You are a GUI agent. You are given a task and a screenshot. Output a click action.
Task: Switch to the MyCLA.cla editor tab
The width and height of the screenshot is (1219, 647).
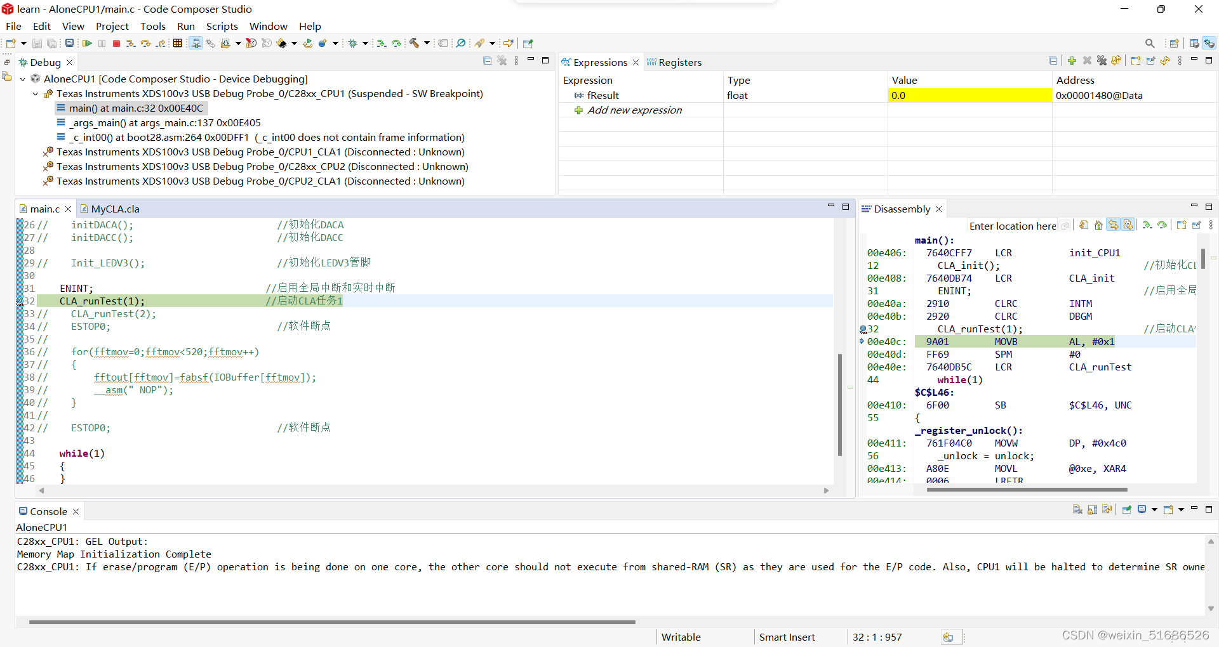pos(109,209)
